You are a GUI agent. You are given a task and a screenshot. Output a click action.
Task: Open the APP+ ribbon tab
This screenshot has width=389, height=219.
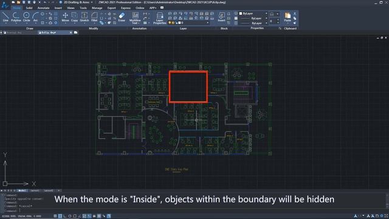pos(153,8)
